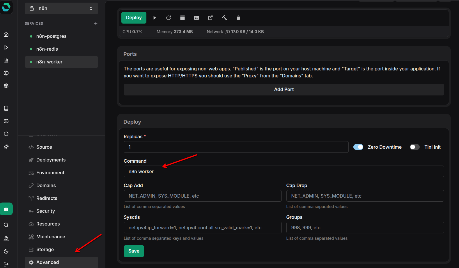Open the console terminal icon

click(x=196, y=18)
